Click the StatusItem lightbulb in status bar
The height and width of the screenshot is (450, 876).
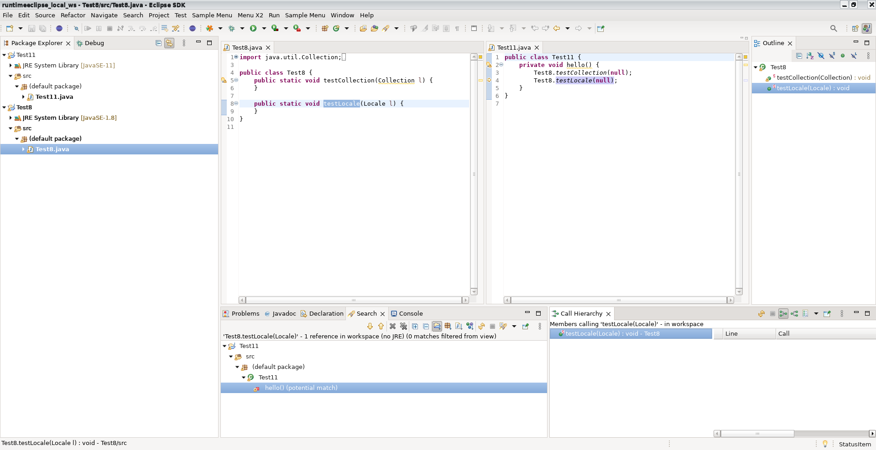pyautogui.click(x=825, y=444)
